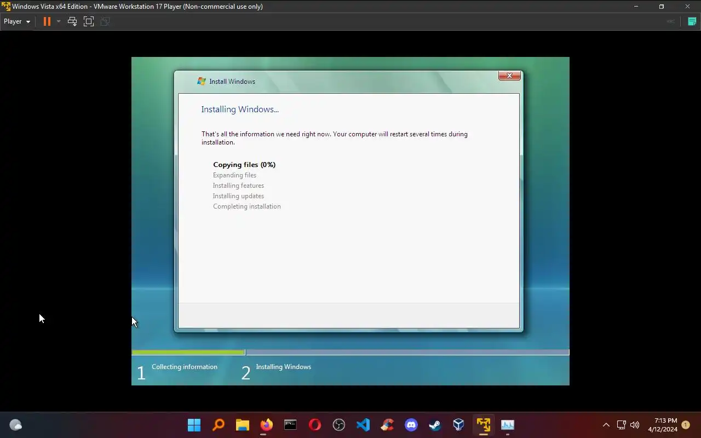Click the Expanding files step text
Viewport: 701px width, 438px height.
234,175
